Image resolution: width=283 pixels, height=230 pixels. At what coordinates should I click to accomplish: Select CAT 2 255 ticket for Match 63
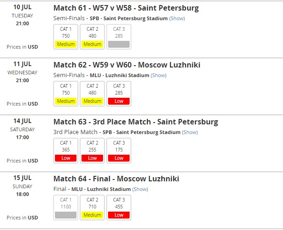click(92, 151)
